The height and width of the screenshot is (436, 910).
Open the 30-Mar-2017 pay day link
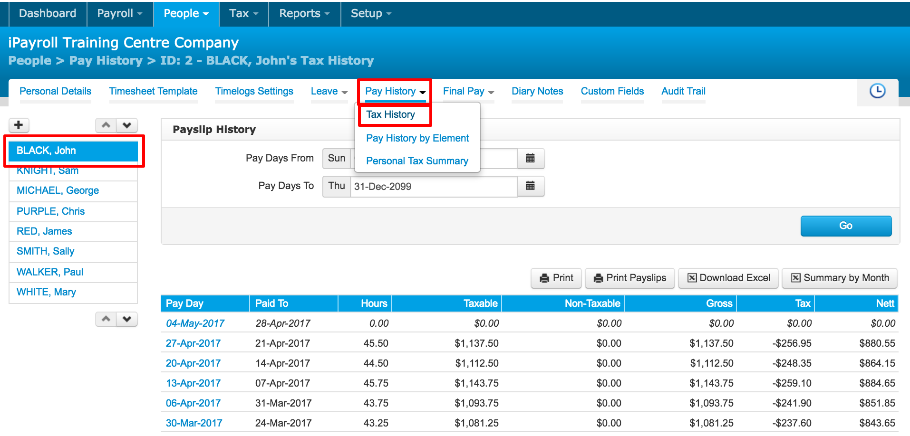[194, 423]
